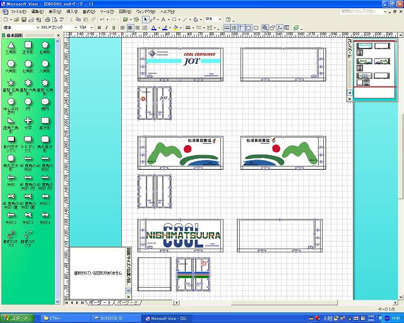Undo the last action
404x323 pixels.
pos(102,20)
